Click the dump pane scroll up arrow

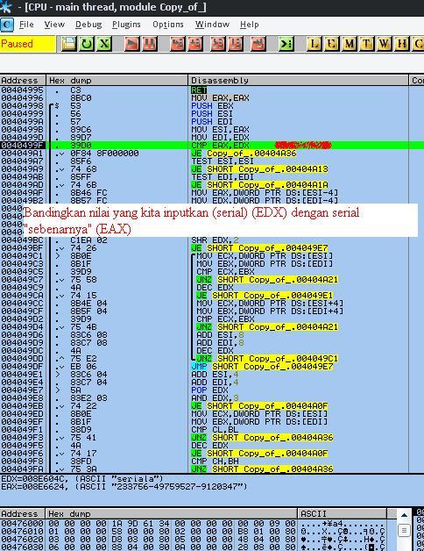pos(404,515)
